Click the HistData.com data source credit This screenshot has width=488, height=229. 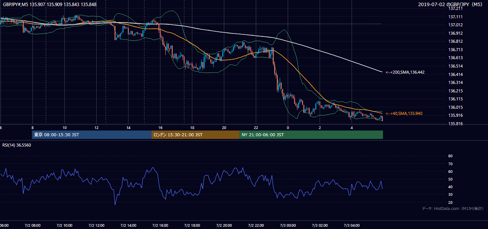point(453,208)
